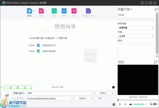Click the file name input field
Image resolution: width=159 pixels, height=108 pixels.
tap(136, 19)
